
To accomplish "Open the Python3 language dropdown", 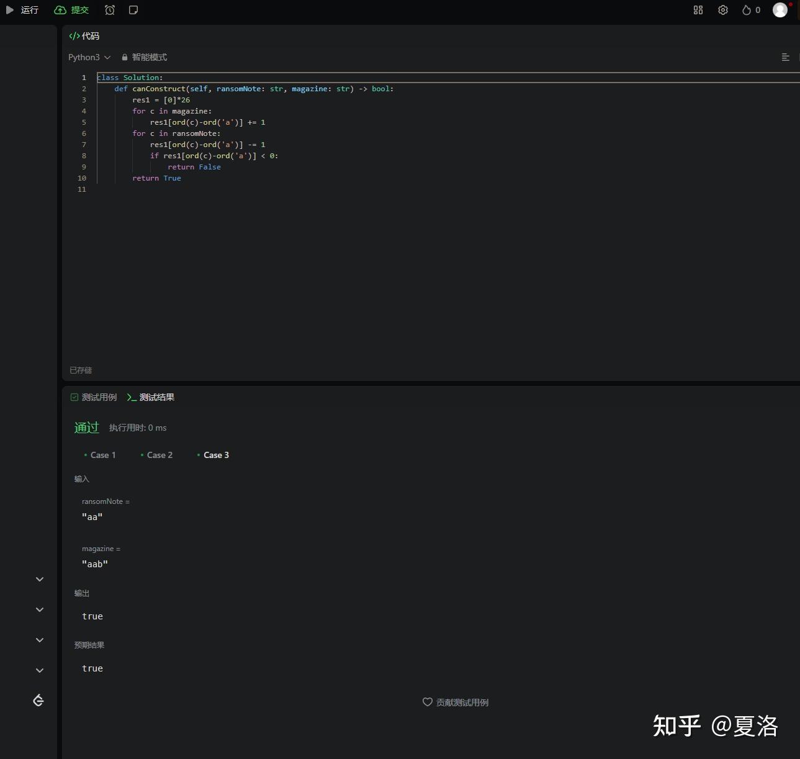I will click(x=89, y=57).
